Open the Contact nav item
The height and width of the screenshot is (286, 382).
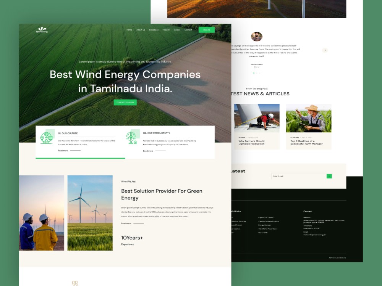pos(188,30)
